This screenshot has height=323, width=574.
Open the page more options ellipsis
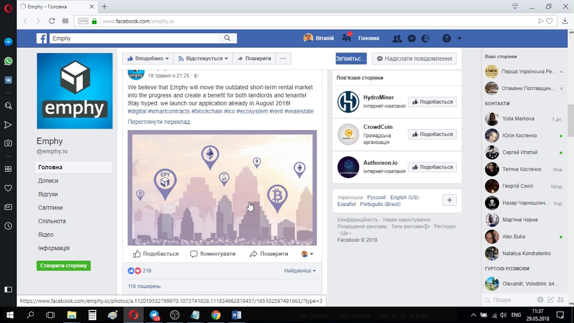[283, 58]
